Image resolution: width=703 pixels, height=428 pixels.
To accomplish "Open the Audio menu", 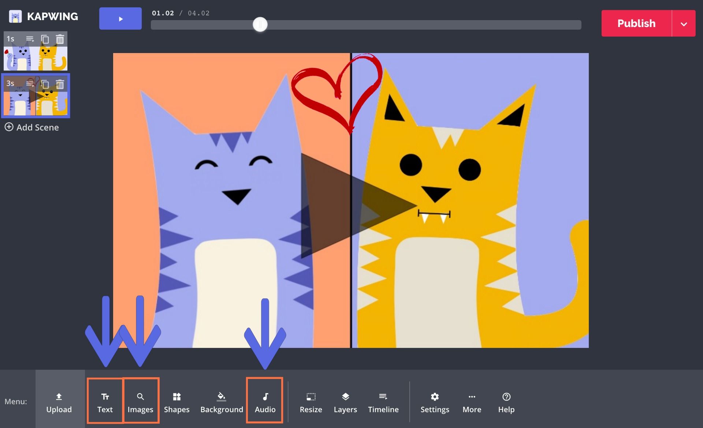I will (x=265, y=402).
